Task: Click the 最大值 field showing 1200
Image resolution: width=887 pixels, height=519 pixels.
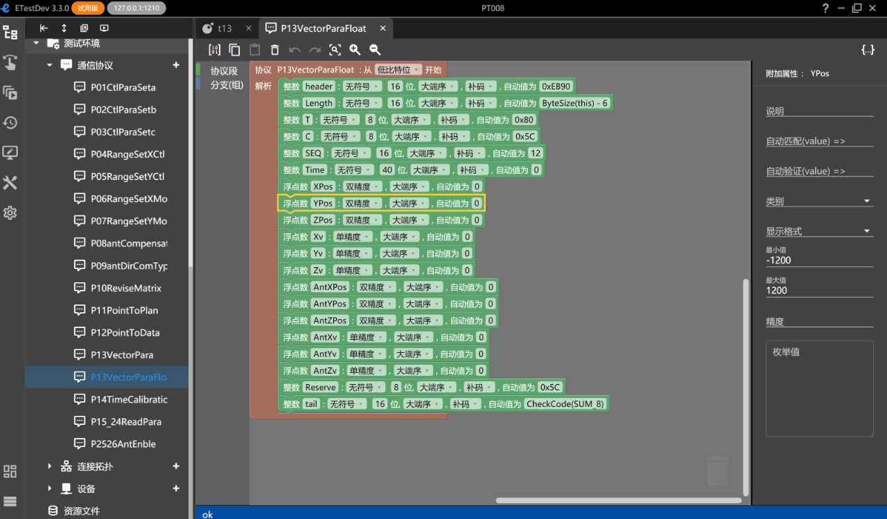Action: coord(819,291)
